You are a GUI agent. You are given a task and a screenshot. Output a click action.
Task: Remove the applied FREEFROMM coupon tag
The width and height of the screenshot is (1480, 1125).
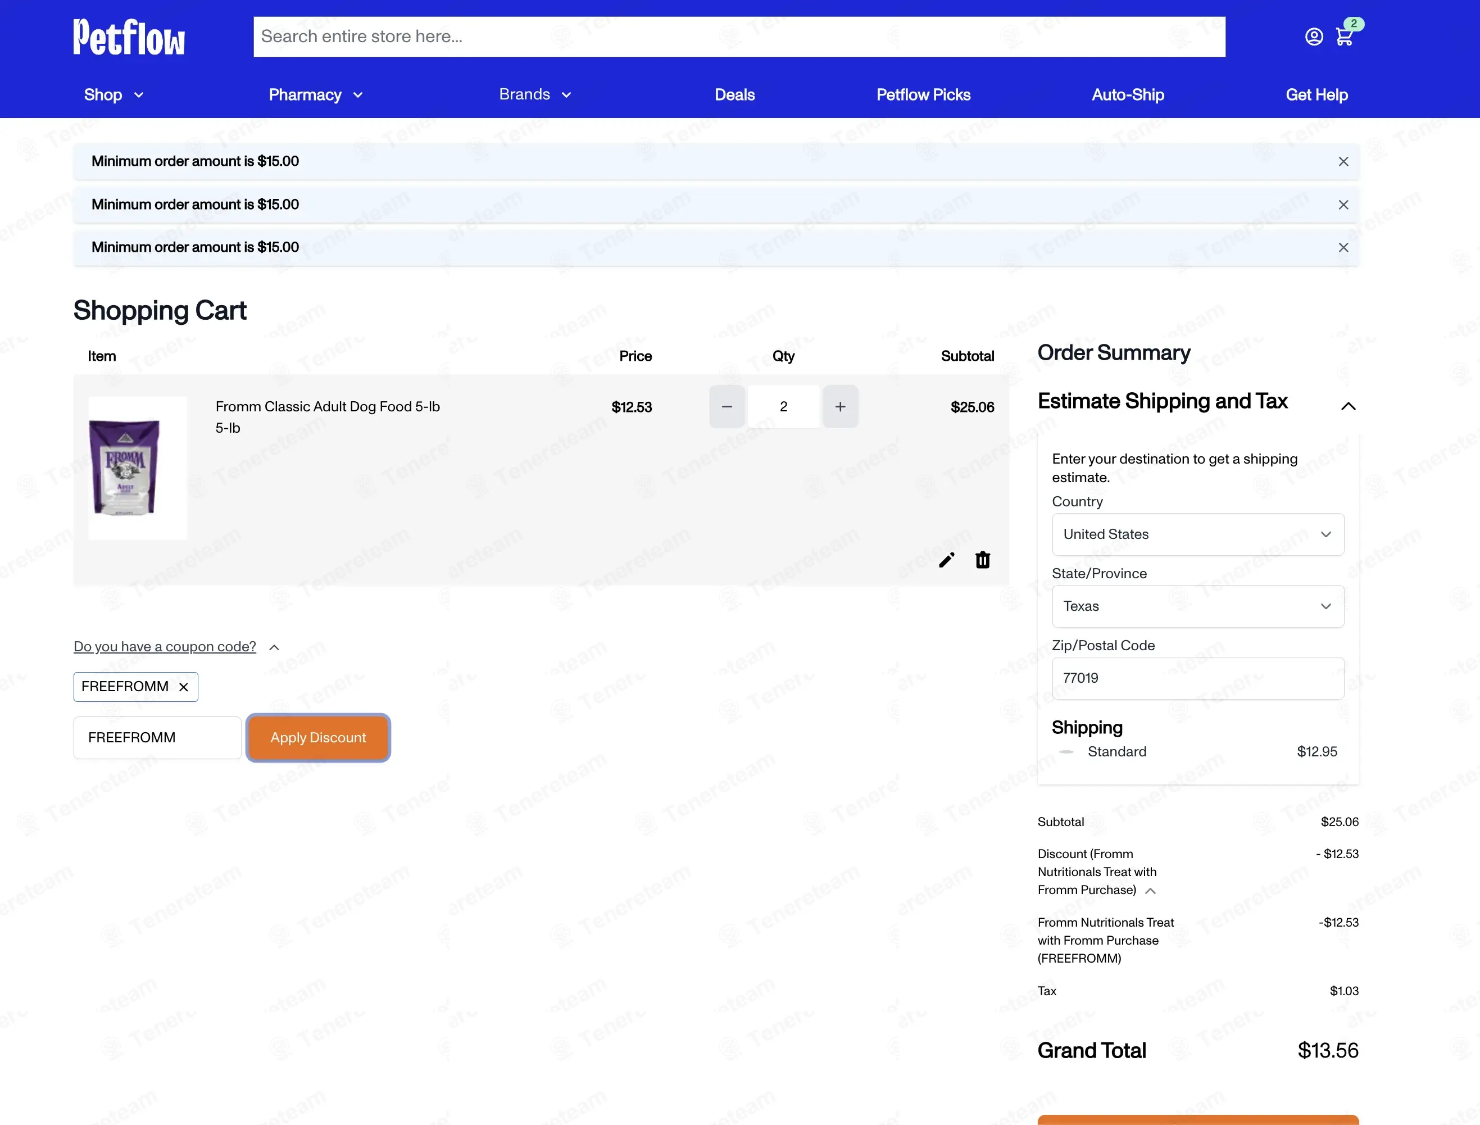(x=183, y=687)
